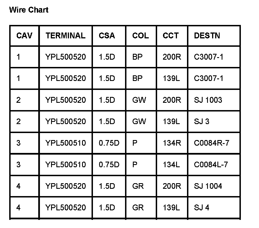Screen dimensions: 259x228
Task: Select the GW colour cell in the SJ 1003 row
Action: [139, 100]
